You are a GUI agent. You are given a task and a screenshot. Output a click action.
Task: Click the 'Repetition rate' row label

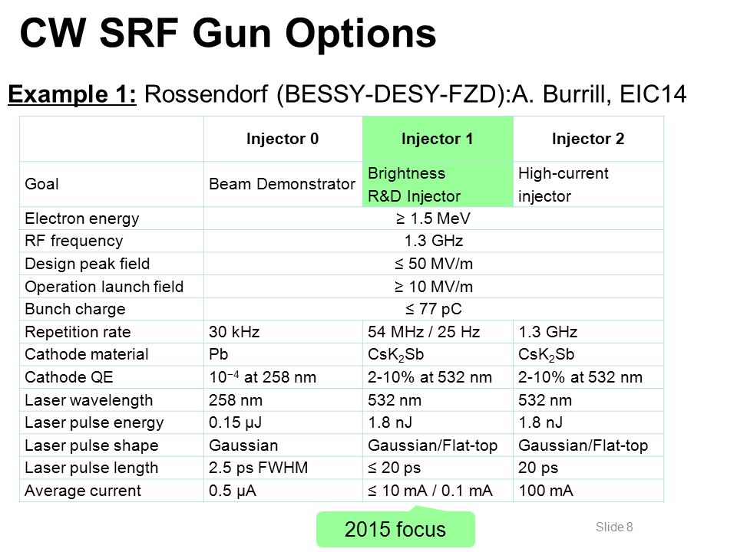click(78, 332)
